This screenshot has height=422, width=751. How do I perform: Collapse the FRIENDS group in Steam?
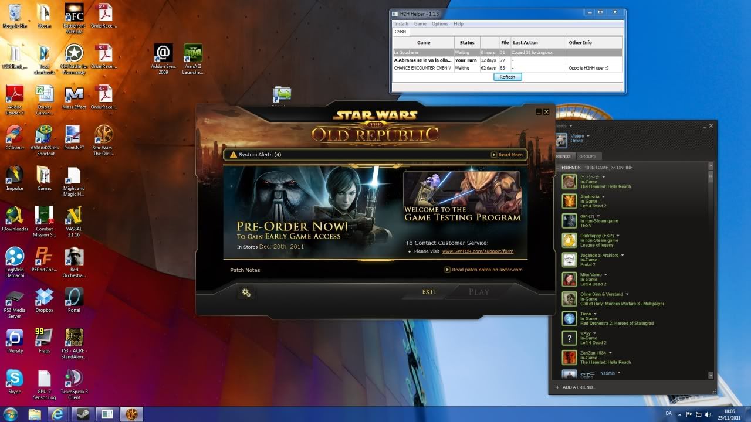(x=557, y=168)
